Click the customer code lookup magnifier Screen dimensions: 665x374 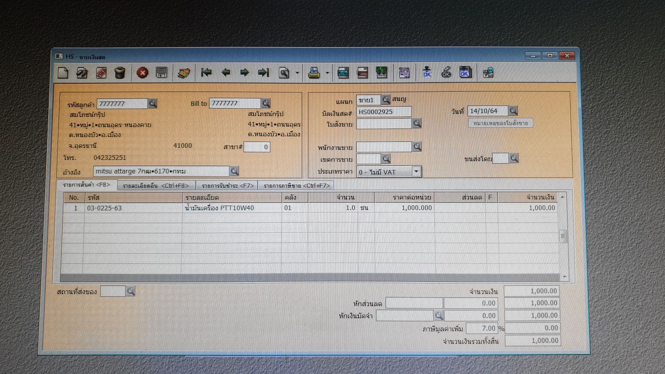(x=152, y=103)
